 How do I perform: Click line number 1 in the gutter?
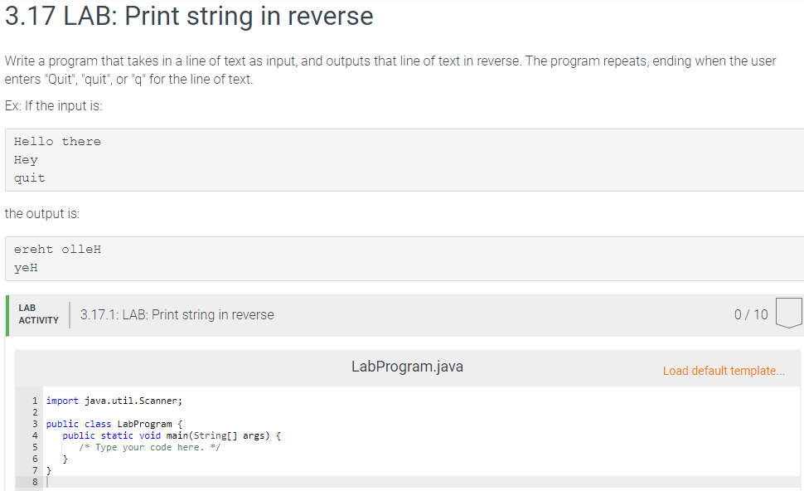click(x=35, y=401)
